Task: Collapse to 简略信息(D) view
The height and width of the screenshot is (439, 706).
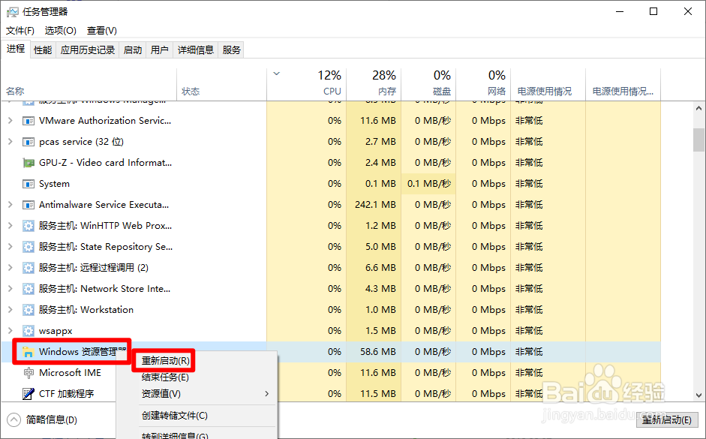Action: [x=42, y=420]
